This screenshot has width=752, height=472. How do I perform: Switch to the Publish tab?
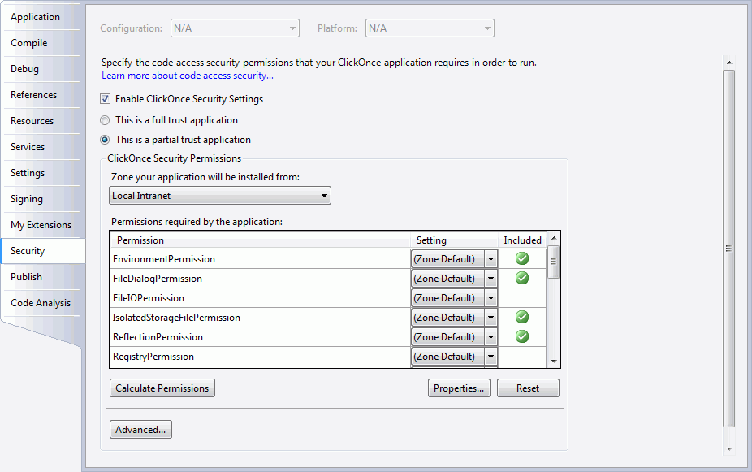pos(27,277)
